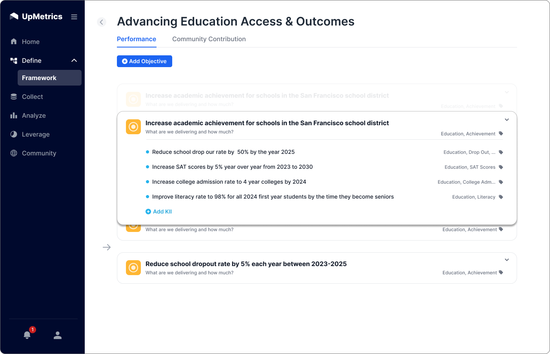The width and height of the screenshot is (550, 354).
Task: Select Framework under Define
Action: coord(39,78)
